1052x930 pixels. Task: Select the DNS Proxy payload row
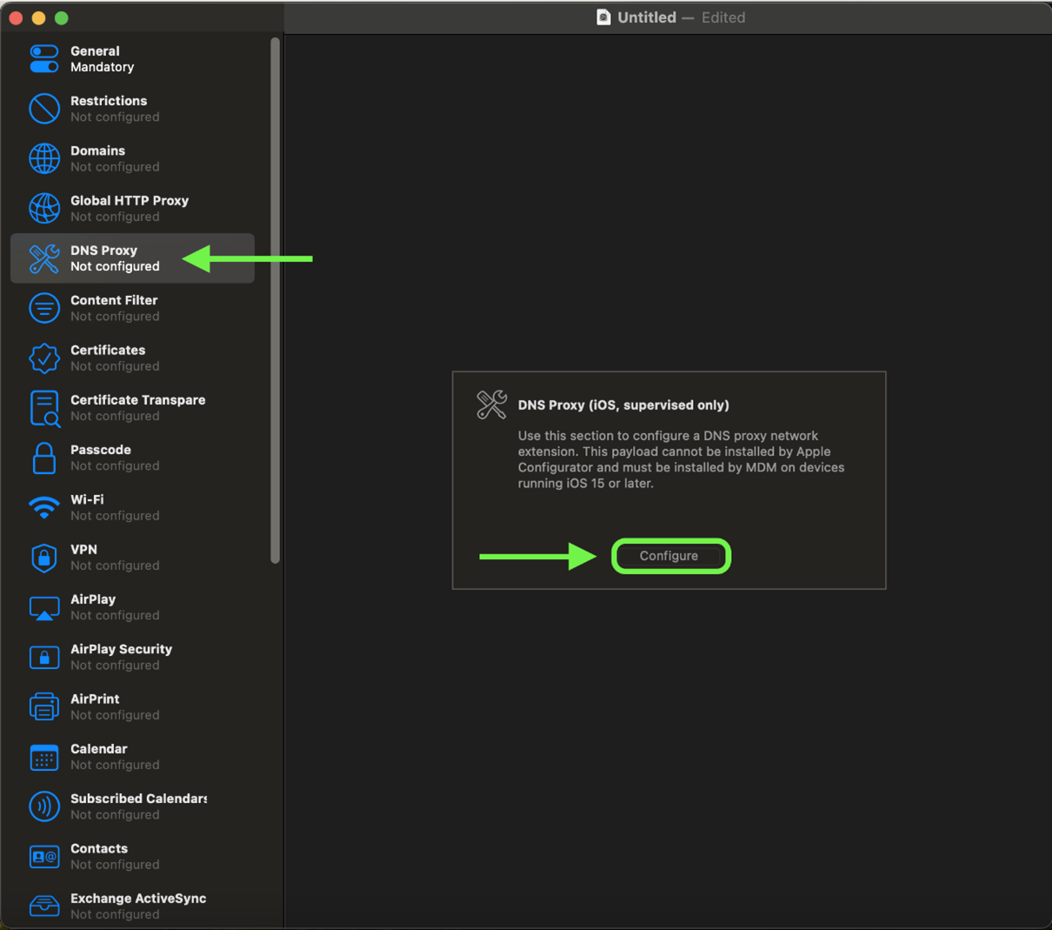coord(132,258)
